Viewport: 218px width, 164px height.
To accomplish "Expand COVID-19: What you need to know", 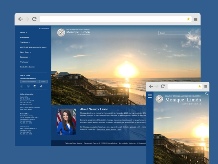I will (34, 47).
